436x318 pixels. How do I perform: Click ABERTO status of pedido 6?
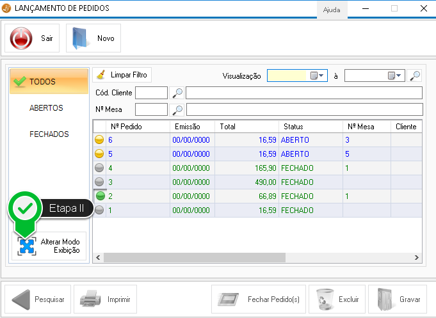tap(311, 140)
